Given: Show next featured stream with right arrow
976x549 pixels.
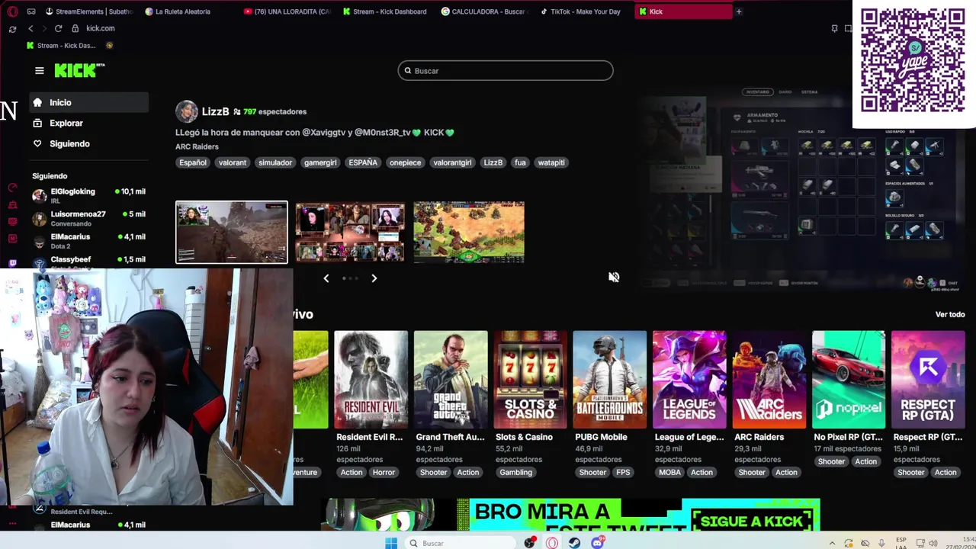Looking at the screenshot, I should coord(374,278).
